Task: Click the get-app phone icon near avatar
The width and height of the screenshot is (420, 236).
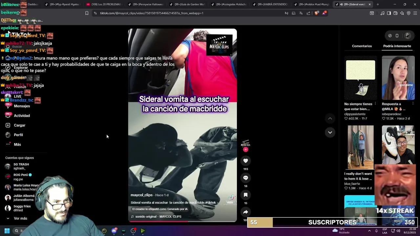Action: pos(397,36)
